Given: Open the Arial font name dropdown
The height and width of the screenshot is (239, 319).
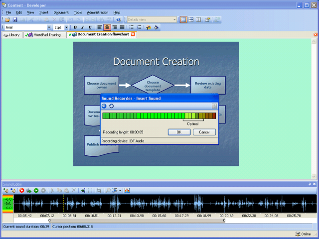Looking at the screenshot, I should 49,27.
